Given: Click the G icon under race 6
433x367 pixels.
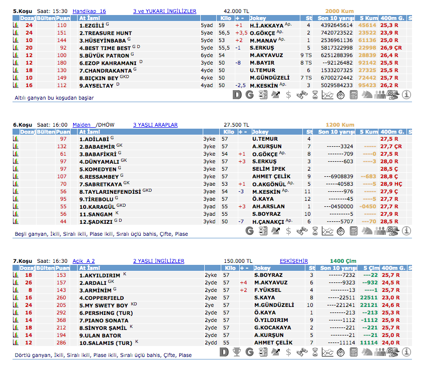Looking at the screenshot, I should (x=249, y=231).
